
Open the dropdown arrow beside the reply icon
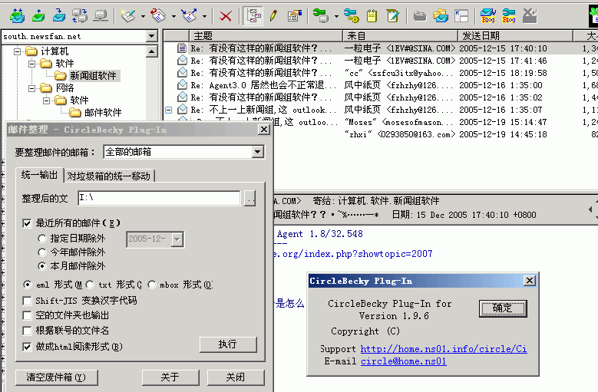173,16
